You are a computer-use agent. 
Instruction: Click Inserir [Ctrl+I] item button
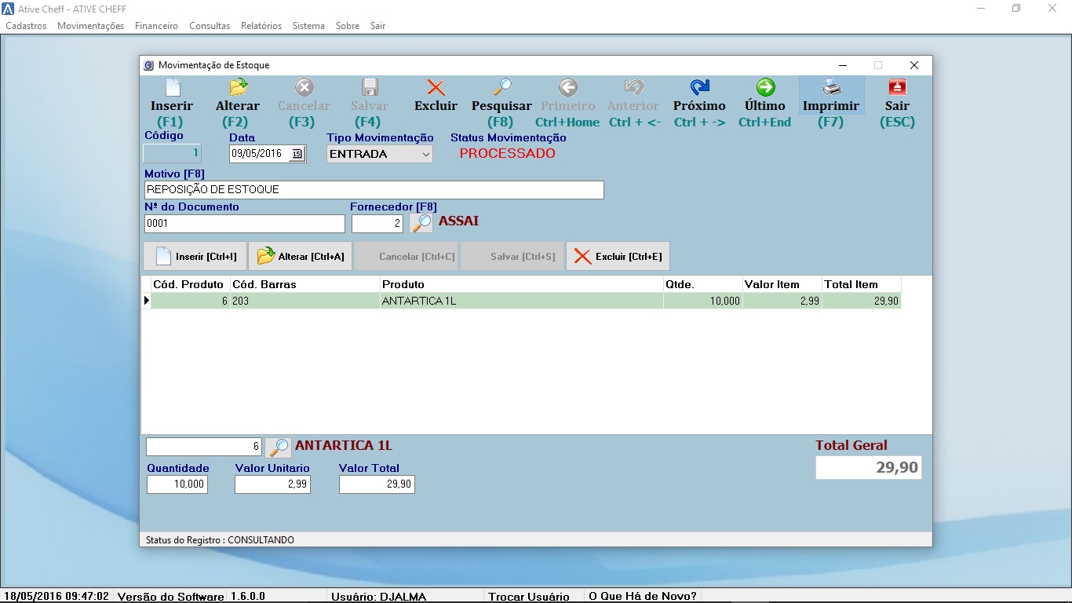tap(195, 256)
